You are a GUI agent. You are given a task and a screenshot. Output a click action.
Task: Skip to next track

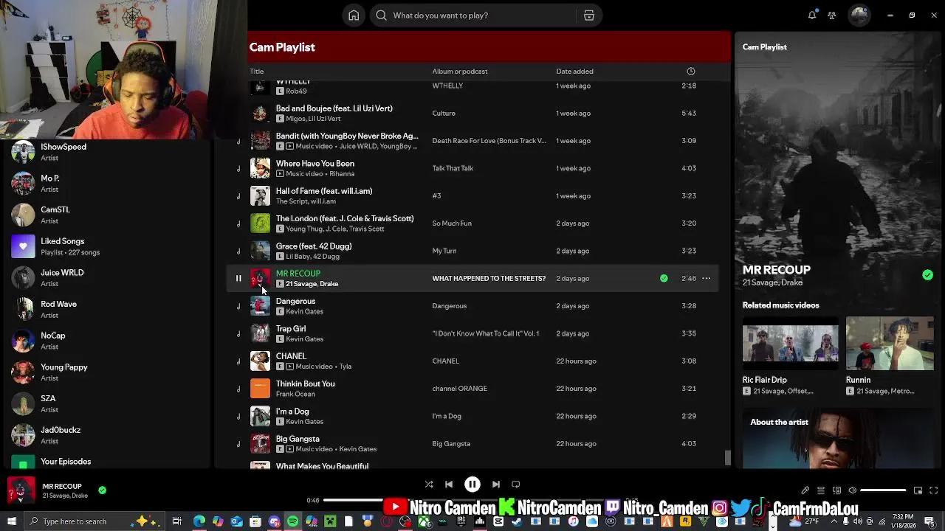pyautogui.click(x=496, y=485)
